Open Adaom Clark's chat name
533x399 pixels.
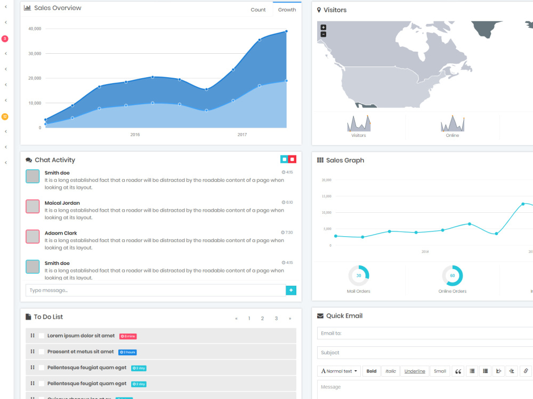(61, 233)
